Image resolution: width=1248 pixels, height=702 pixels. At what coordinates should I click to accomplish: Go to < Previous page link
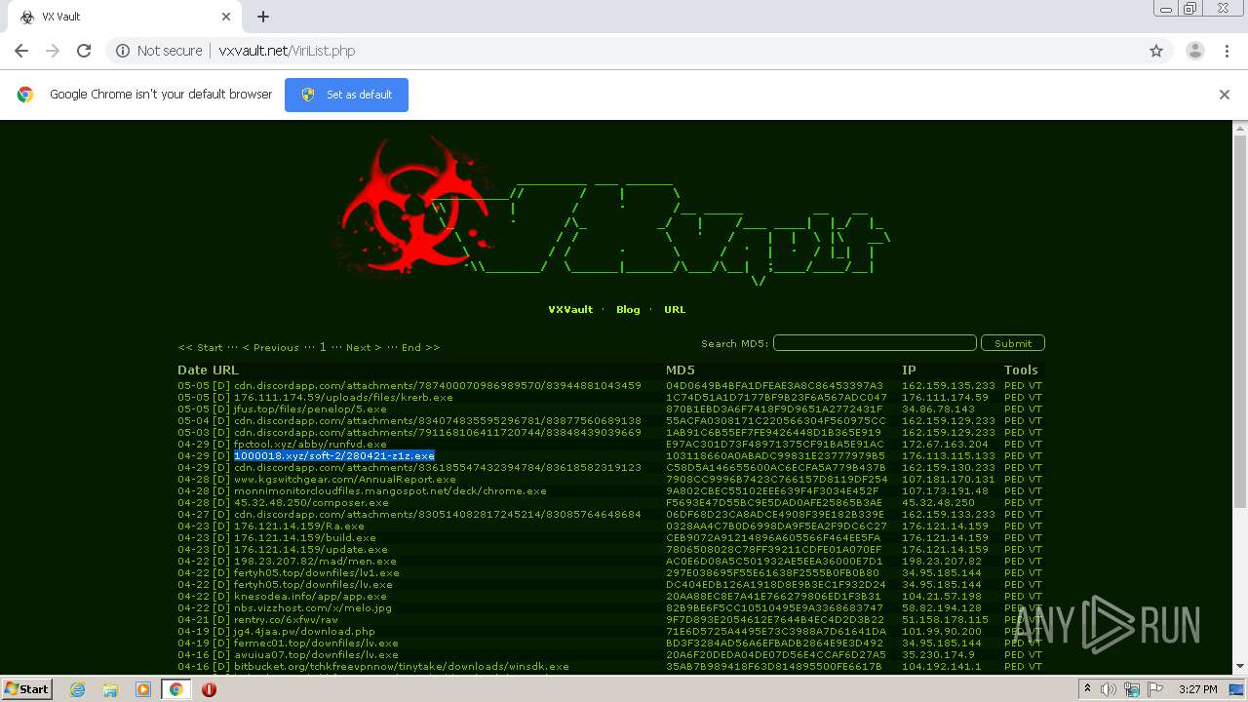[x=270, y=347]
